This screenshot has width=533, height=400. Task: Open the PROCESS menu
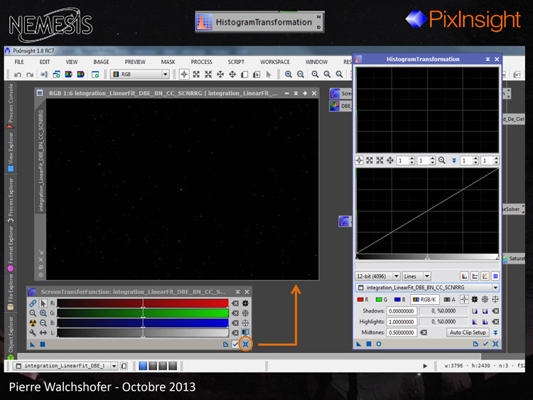coord(201,62)
